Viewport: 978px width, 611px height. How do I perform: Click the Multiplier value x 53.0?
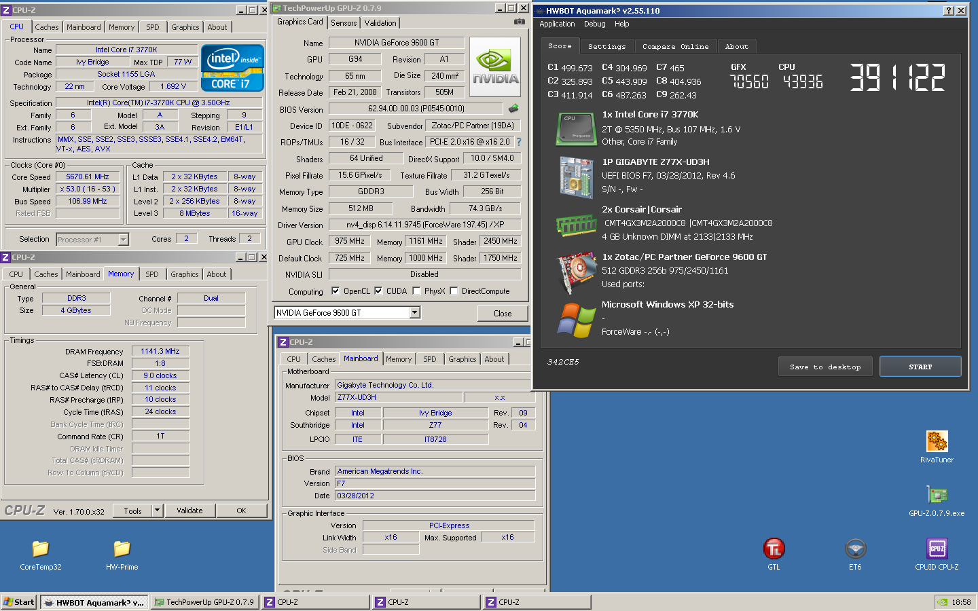(88, 189)
